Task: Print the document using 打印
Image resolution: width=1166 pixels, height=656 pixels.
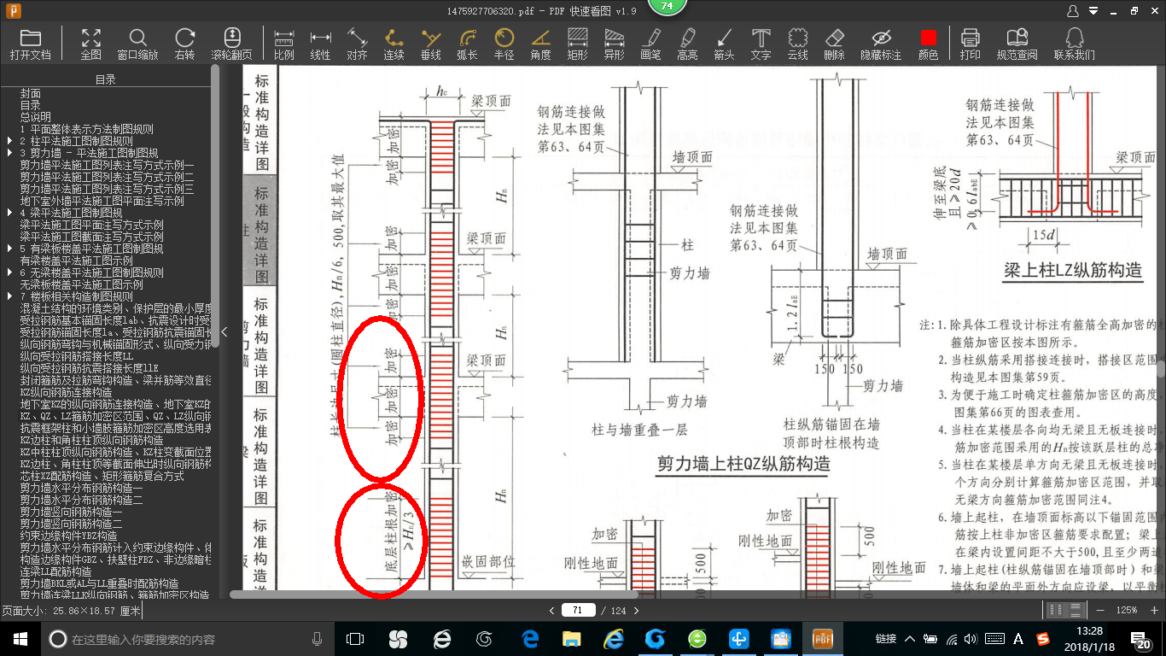Action: point(970,44)
